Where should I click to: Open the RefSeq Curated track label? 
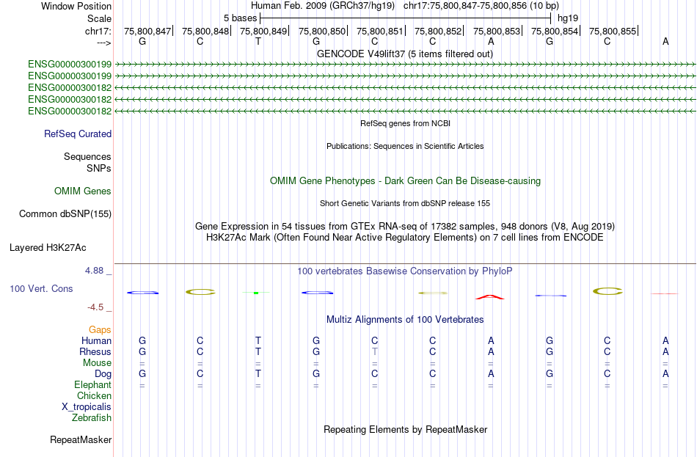pyautogui.click(x=77, y=134)
